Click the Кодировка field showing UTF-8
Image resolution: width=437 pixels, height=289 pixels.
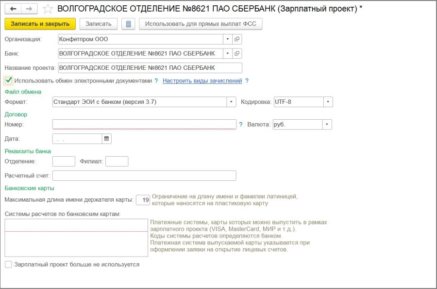[299, 102]
